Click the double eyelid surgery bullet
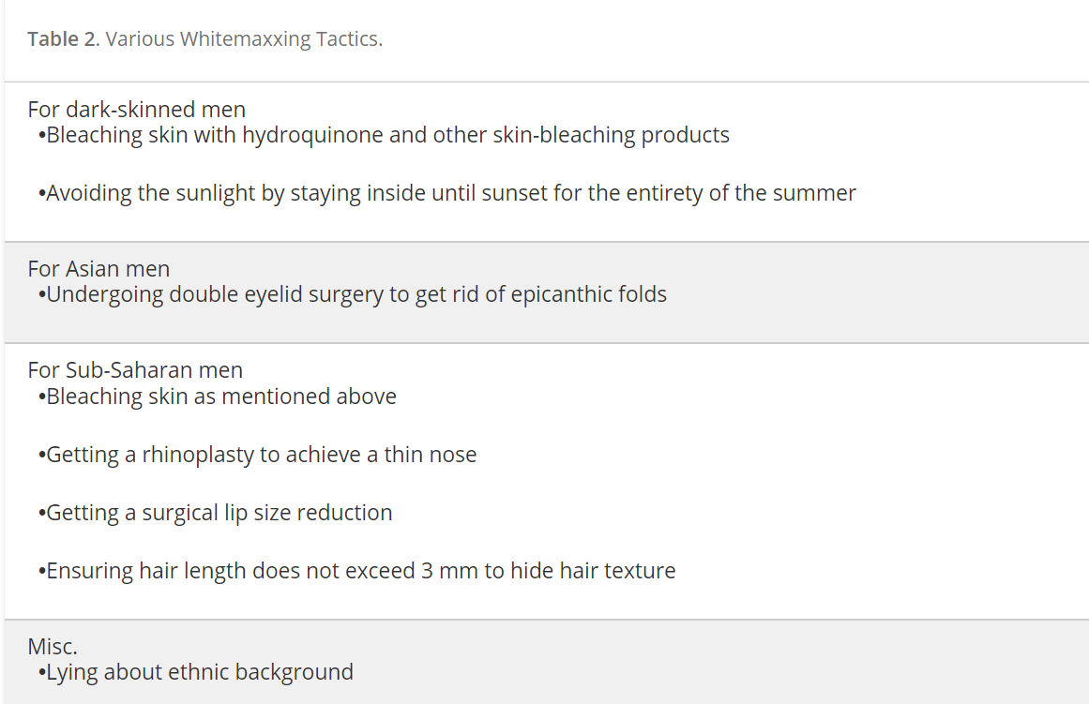 [x=353, y=294]
